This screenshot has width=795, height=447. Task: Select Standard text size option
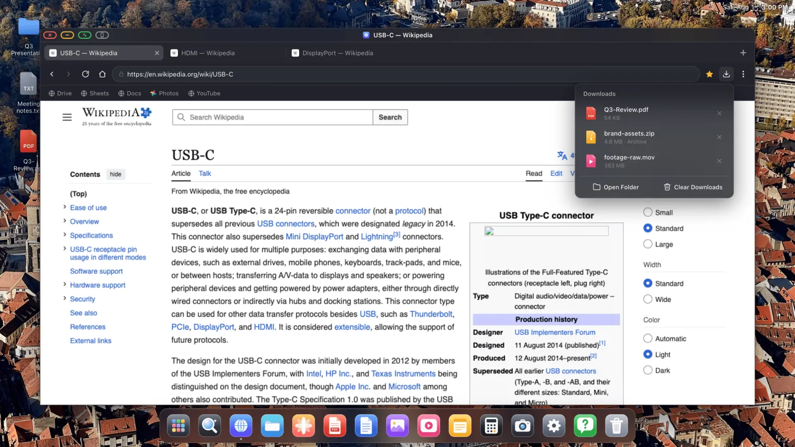(x=648, y=228)
